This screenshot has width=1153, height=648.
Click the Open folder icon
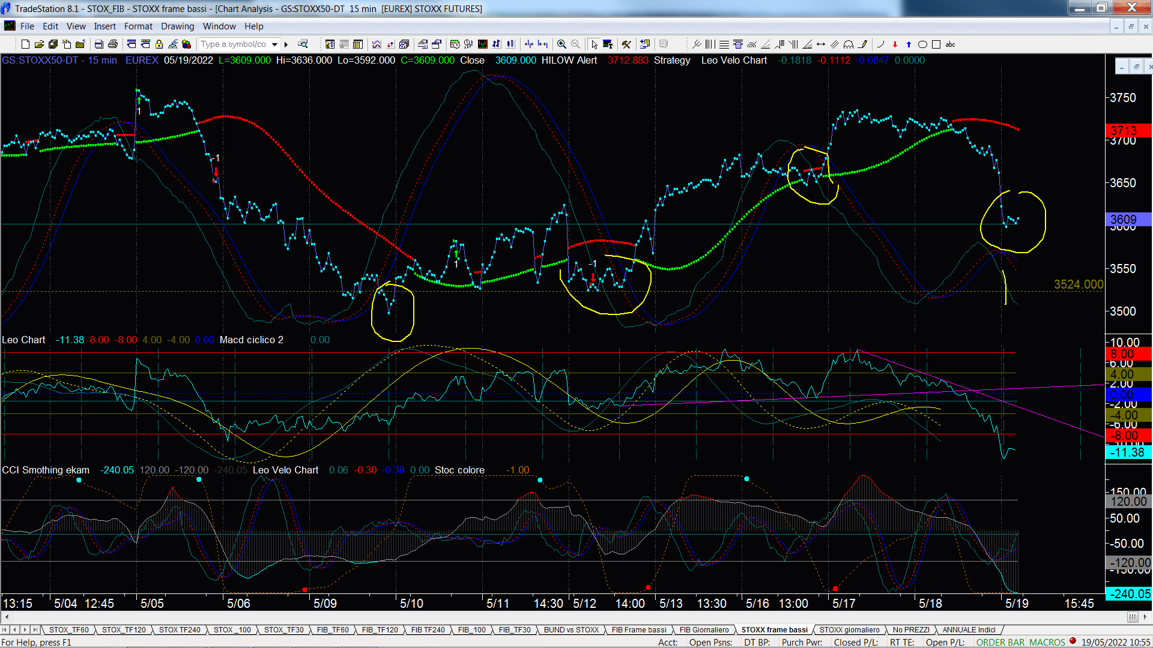(39, 44)
